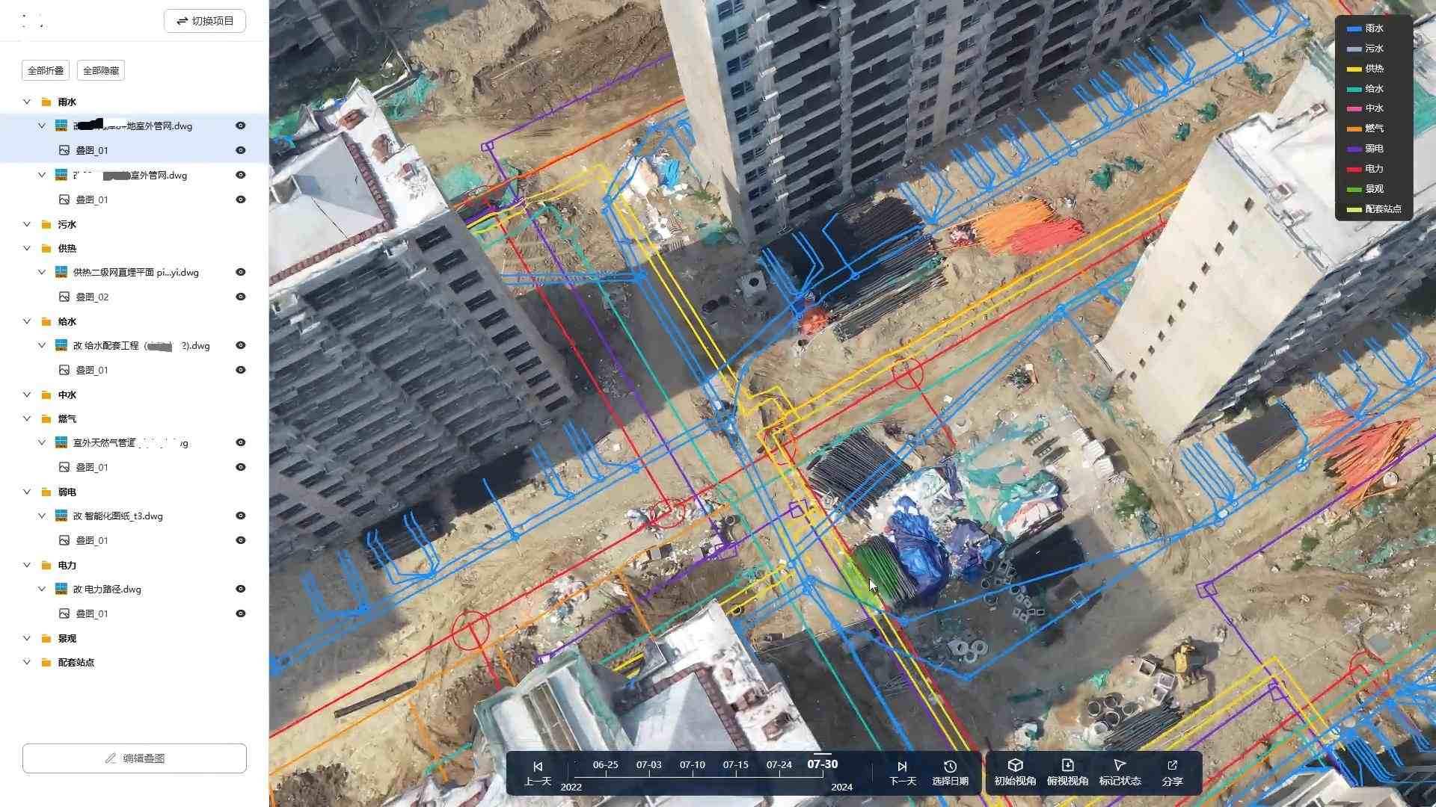The image size is (1436, 807).
Task: Go to previous day icon
Action: (x=538, y=767)
